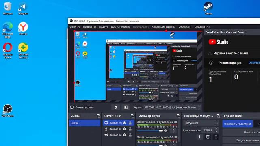Launch the Opera browser desktop icon

tap(8, 50)
